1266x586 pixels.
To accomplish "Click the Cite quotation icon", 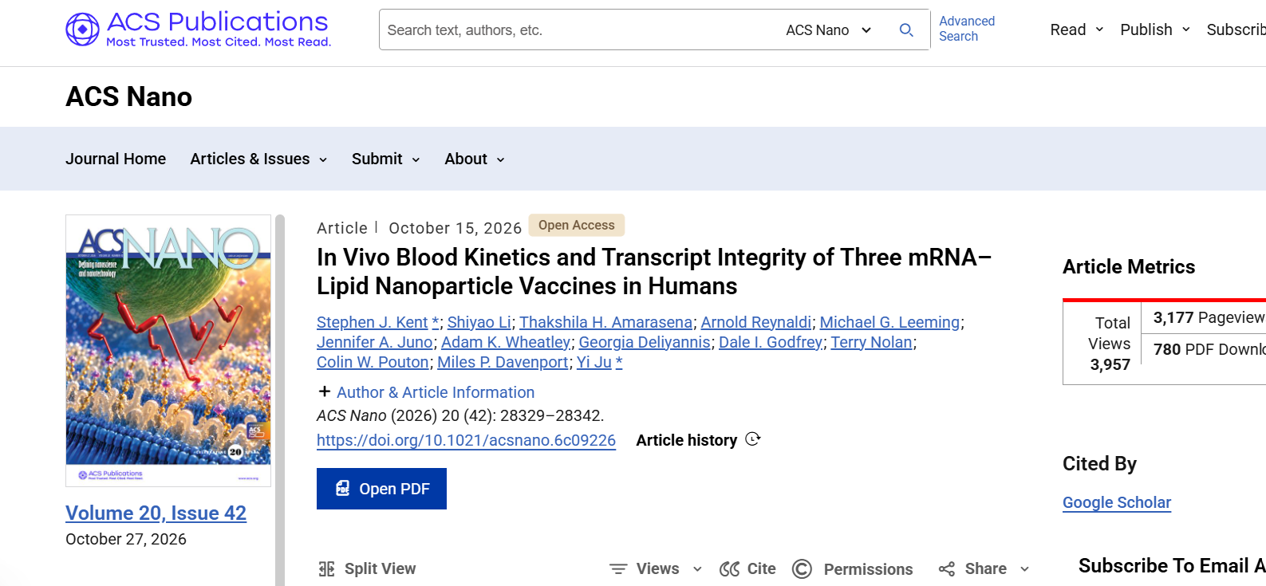I will click(x=729, y=568).
